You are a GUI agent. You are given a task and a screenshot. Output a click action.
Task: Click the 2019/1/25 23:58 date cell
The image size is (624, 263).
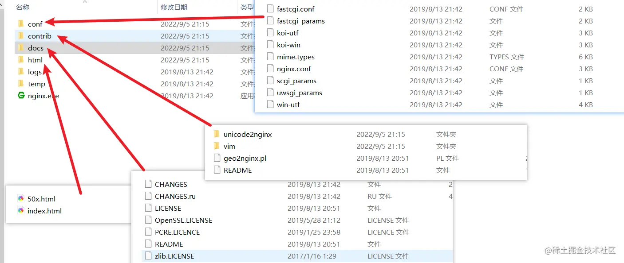[314, 232]
